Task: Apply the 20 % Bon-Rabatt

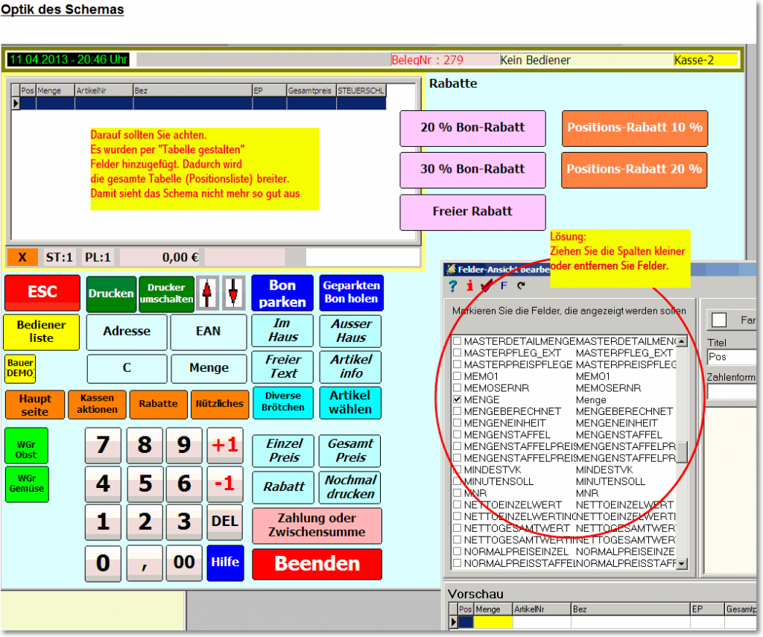Action: [472, 127]
